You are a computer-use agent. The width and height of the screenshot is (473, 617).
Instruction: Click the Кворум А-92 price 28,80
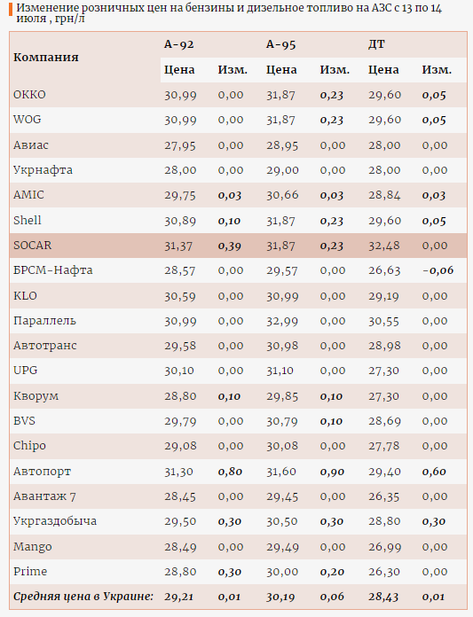pos(180,396)
